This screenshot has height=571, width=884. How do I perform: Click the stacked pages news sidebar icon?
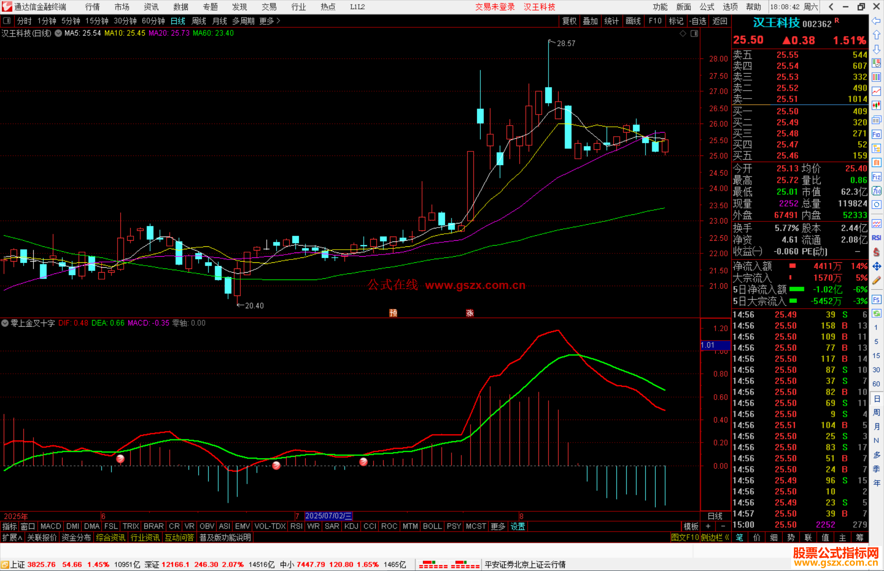click(876, 120)
